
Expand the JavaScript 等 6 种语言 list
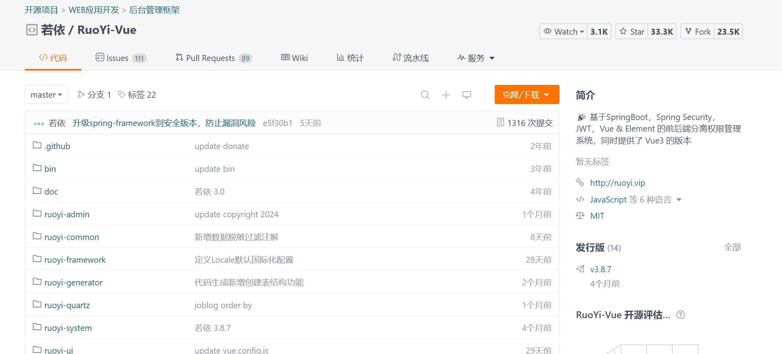[x=636, y=199]
